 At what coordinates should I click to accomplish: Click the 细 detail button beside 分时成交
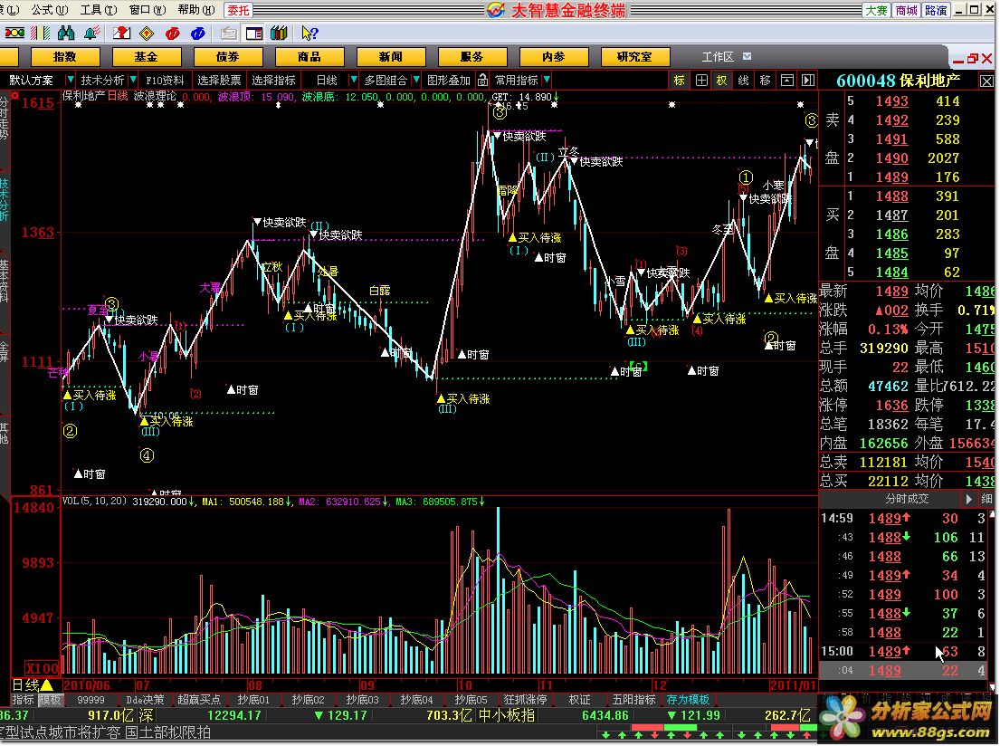pos(986,499)
